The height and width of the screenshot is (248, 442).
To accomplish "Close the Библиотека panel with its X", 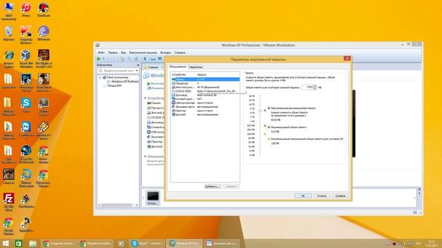I will click(138, 65).
